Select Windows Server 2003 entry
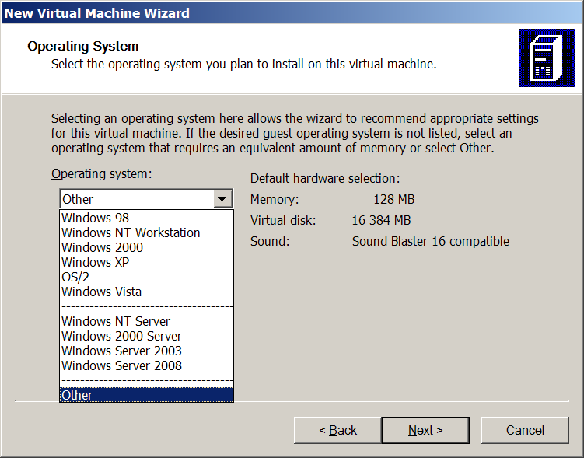The height and width of the screenshot is (458, 584). [x=121, y=351]
